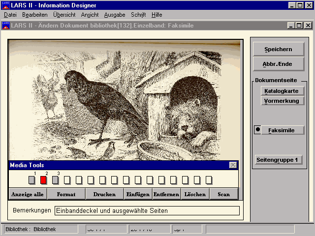The height and width of the screenshot is (236, 315).
Task: Select the first empty slot after slot 3
Action: (x=67, y=180)
